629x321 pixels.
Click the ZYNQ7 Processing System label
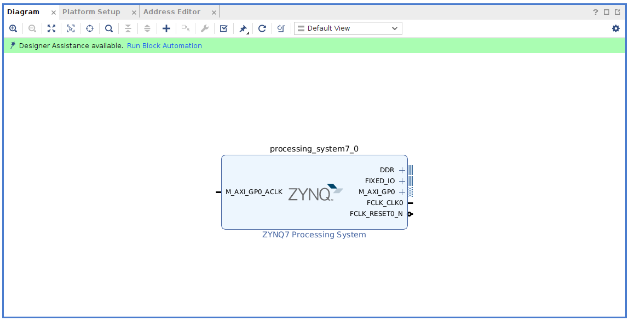(x=314, y=235)
